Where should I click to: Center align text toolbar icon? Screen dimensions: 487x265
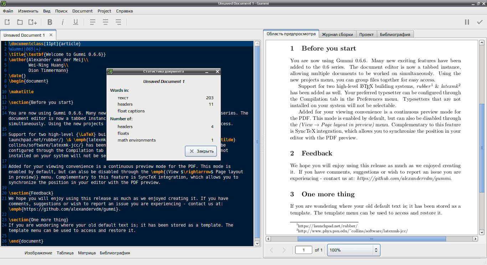tap(106, 22)
